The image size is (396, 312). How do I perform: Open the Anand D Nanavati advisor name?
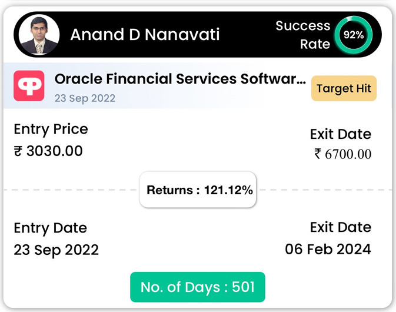[145, 34]
